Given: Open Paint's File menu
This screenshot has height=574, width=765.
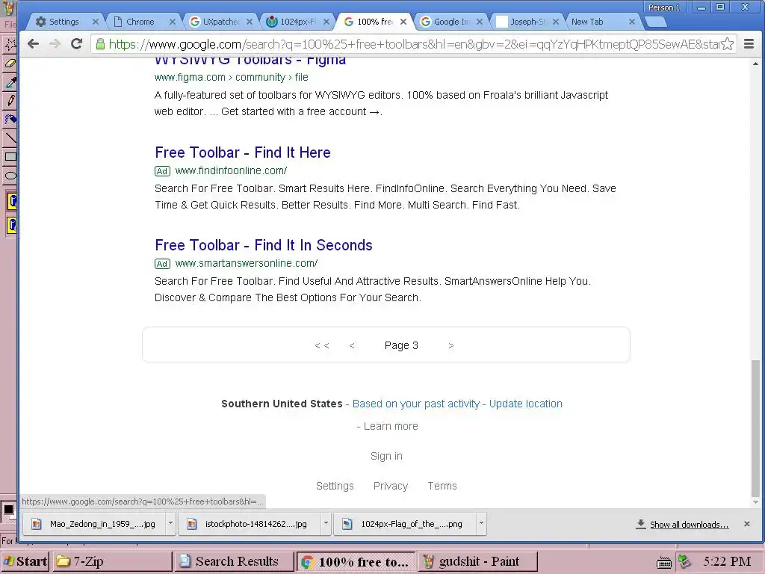Looking at the screenshot, I should tap(10, 25).
